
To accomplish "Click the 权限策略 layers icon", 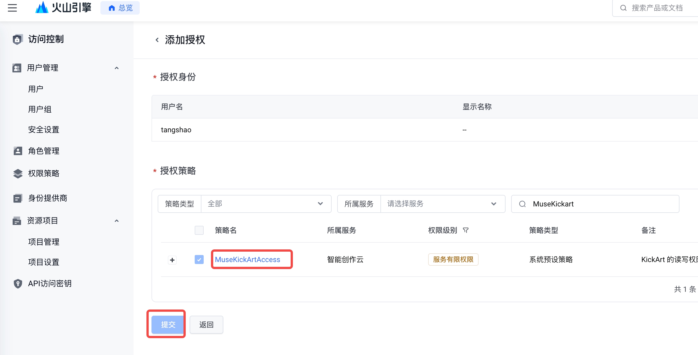I will [x=18, y=173].
